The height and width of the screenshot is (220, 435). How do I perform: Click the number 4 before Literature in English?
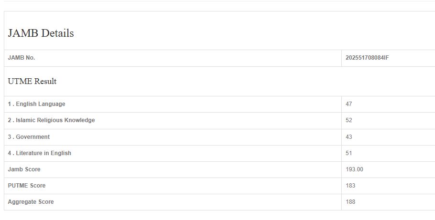tap(10, 153)
